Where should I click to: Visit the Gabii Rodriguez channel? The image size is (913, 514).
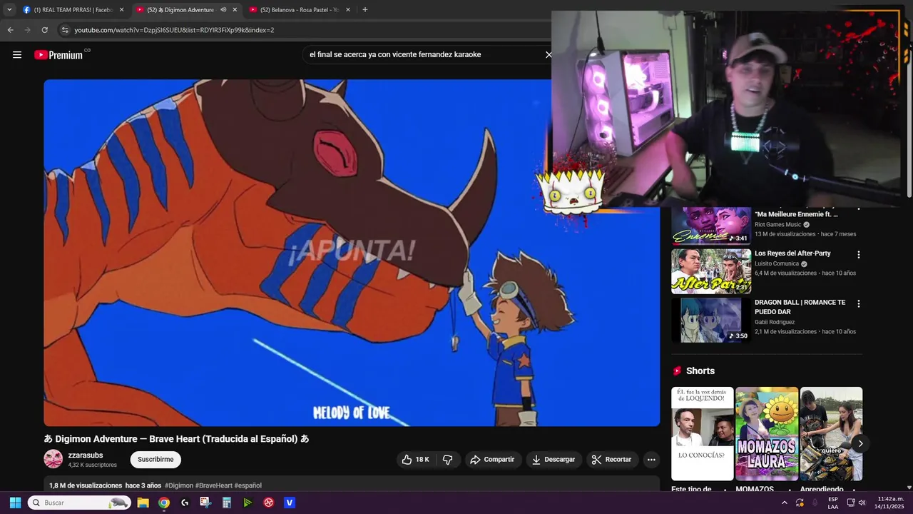[x=775, y=322]
